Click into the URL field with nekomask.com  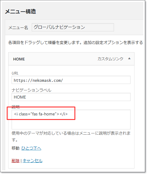point(71,80)
